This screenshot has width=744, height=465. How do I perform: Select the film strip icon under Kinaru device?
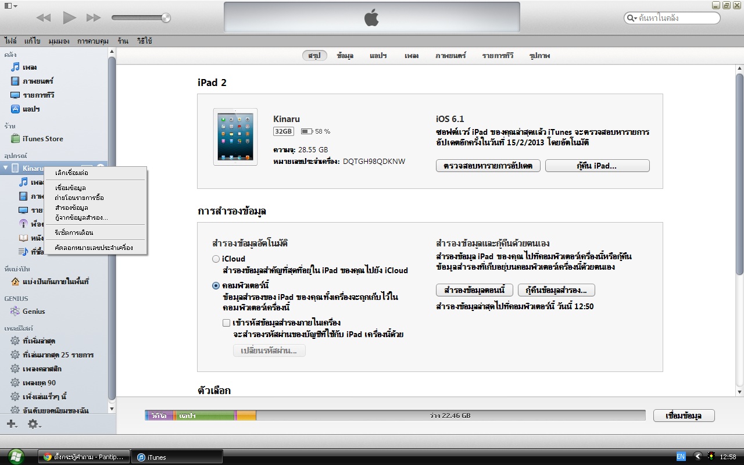pos(23,196)
